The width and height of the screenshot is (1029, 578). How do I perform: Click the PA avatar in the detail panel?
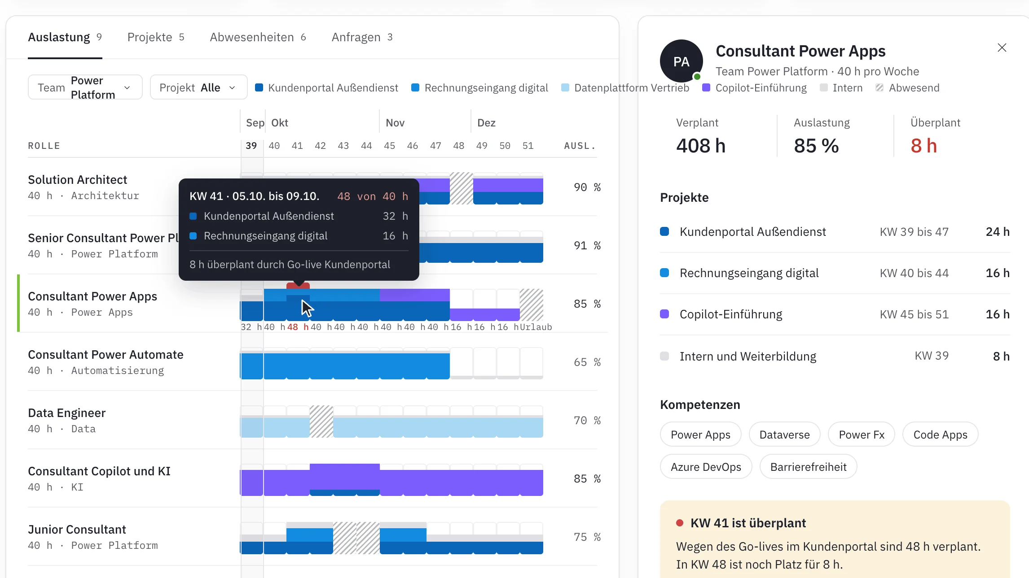point(681,61)
